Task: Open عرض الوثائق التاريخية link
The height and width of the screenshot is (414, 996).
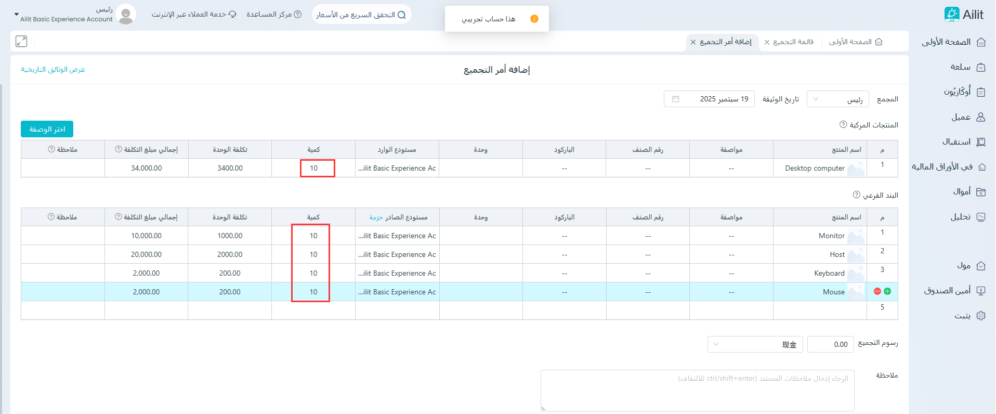Action: point(53,70)
